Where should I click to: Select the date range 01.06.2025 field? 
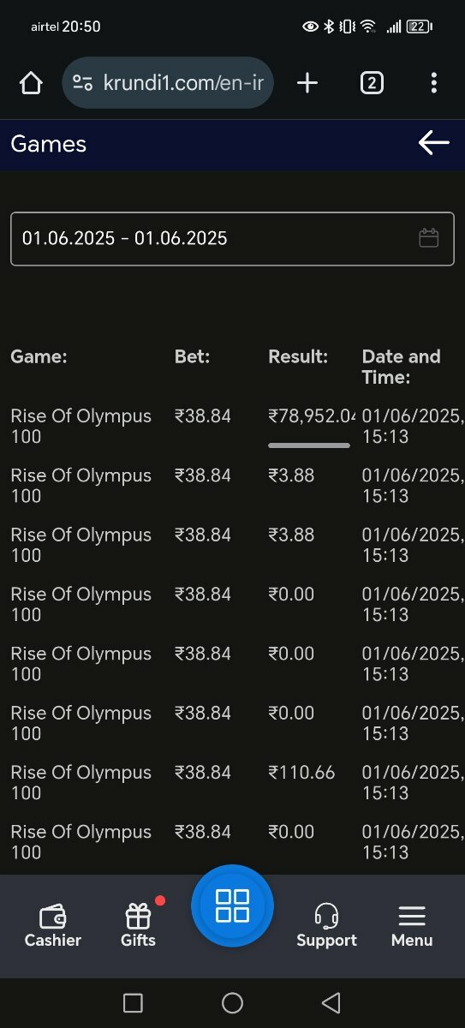[232, 239]
